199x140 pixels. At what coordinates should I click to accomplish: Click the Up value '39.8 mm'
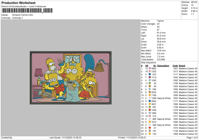[x=161, y=39]
